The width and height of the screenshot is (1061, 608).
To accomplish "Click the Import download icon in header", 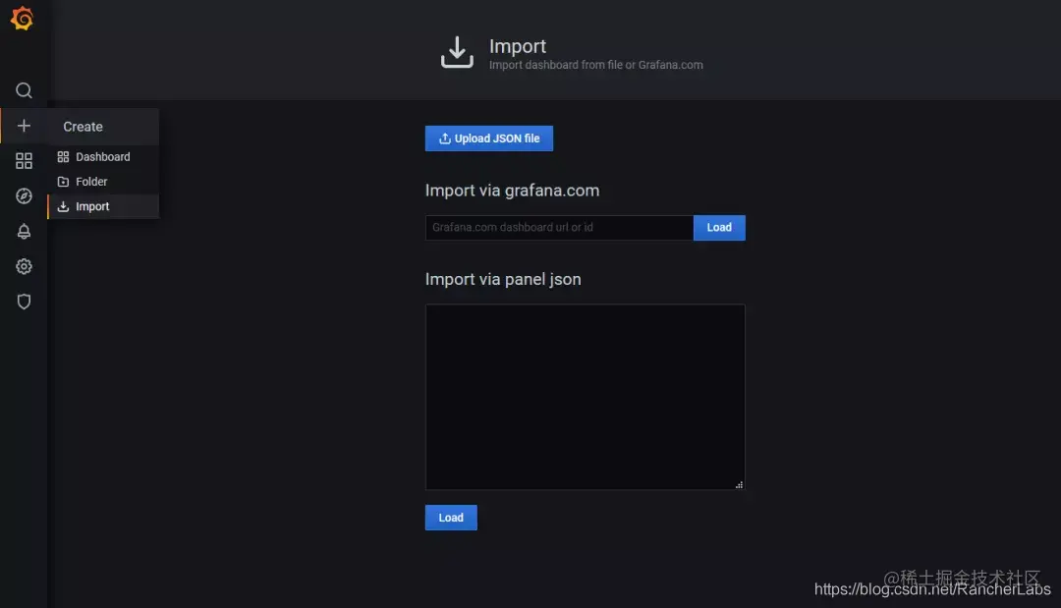I will (457, 52).
